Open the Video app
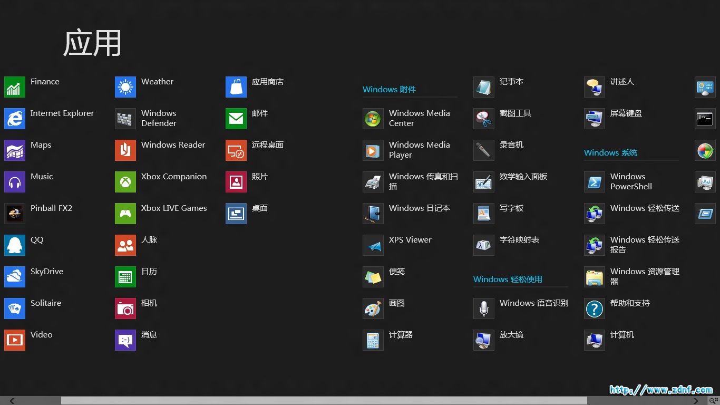This screenshot has width=720, height=405. click(x=15, y=340)
